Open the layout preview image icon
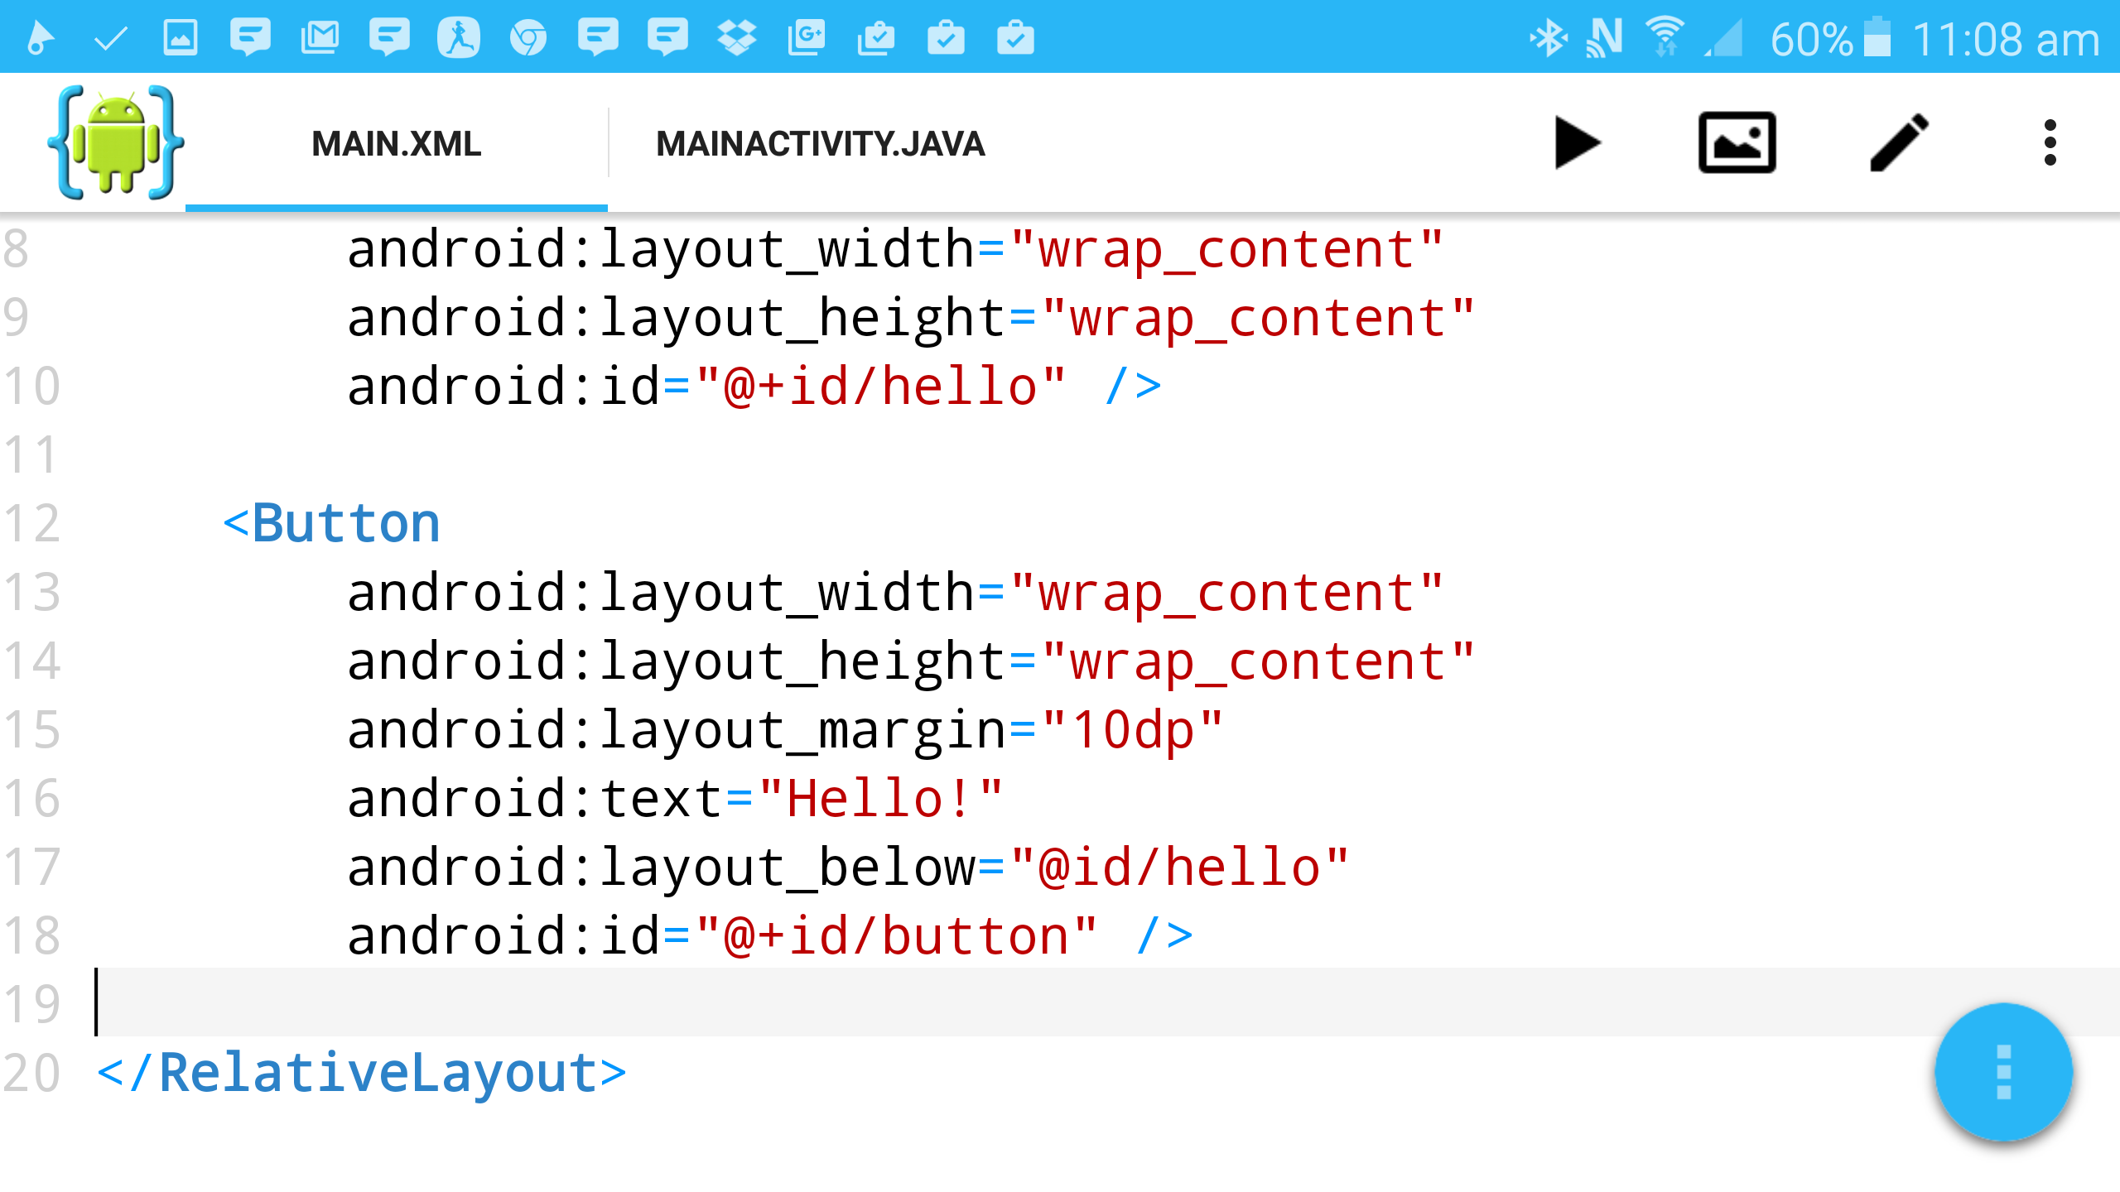2120x1192 pixels. click(x=1737, y=142)
